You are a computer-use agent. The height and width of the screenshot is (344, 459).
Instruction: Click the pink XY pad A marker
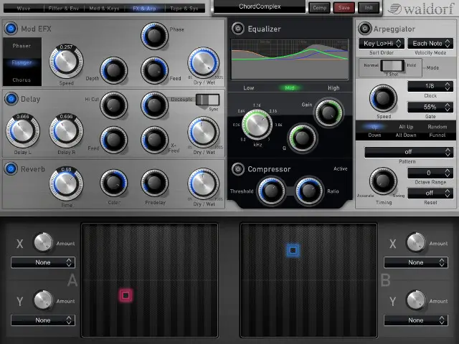126,295
